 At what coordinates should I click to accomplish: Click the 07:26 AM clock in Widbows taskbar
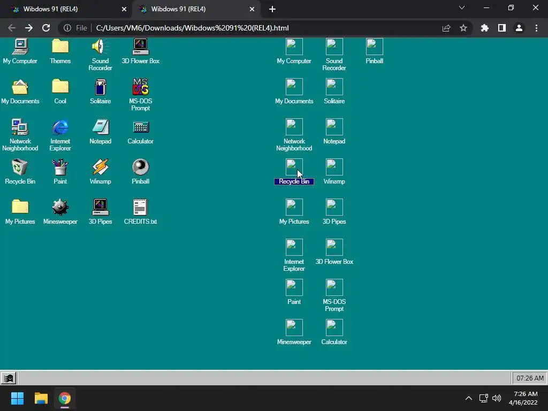coord(530,378)
